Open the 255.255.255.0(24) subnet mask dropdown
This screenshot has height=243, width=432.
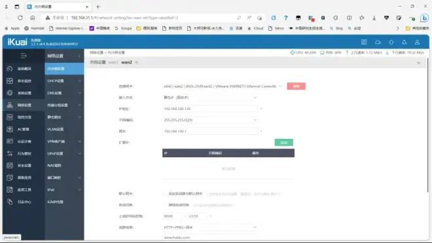click(210, 120)
